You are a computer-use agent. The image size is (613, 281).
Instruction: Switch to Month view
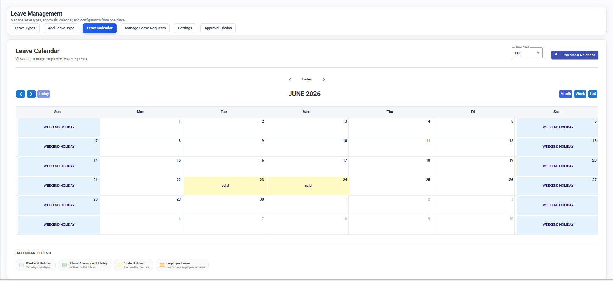(x=565, y=94)
